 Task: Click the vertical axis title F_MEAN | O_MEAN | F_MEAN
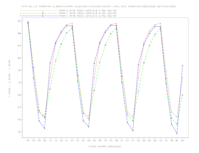coord(10,78)
